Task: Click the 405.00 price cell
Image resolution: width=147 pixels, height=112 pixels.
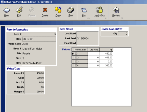Action: [x=106, y=57]
